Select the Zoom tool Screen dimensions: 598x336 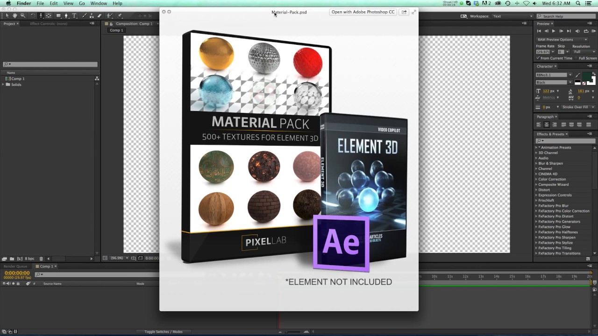(22, 15)
